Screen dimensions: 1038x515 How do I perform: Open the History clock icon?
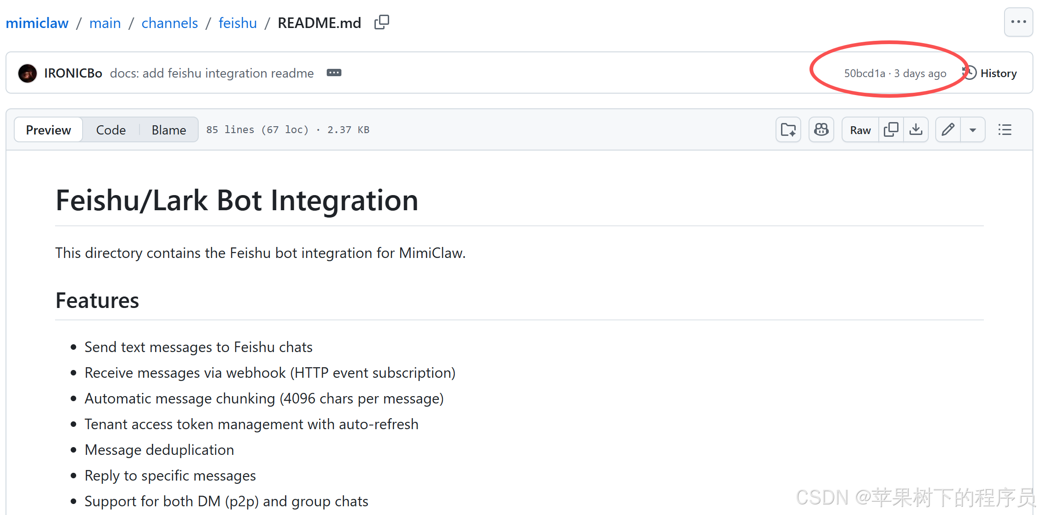tap(970, 73)
